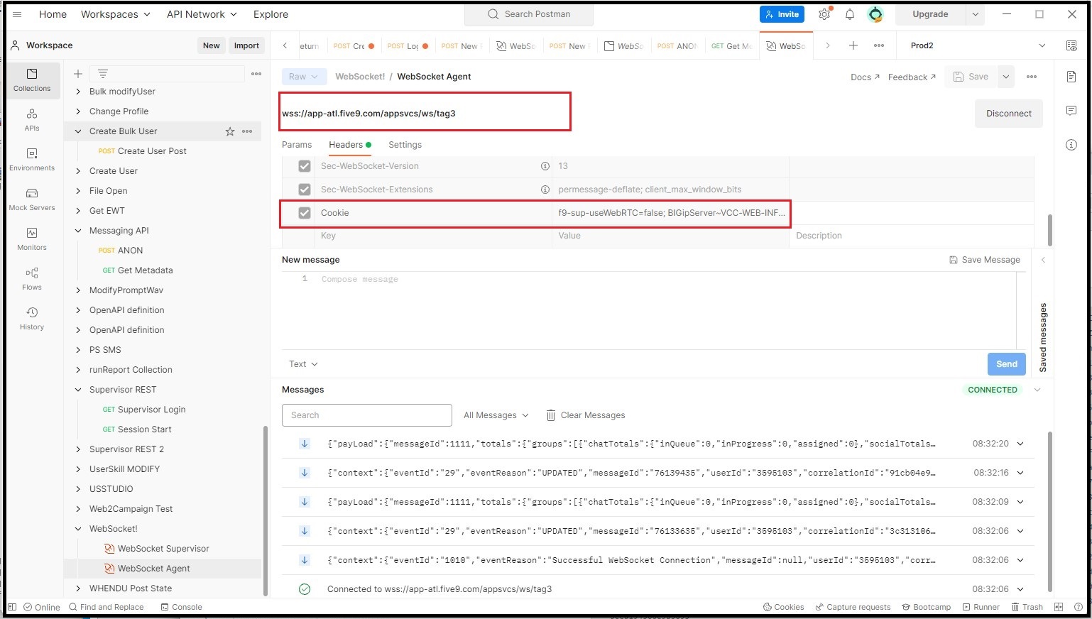This screenshot has height=619, width=1092.
Task: Open the Text message format dropdown
Action: [x=303, y=364]
